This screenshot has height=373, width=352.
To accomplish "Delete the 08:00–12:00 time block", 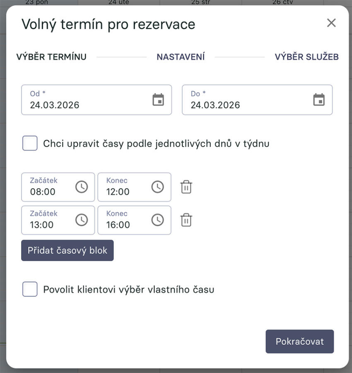I will (186, 187).
